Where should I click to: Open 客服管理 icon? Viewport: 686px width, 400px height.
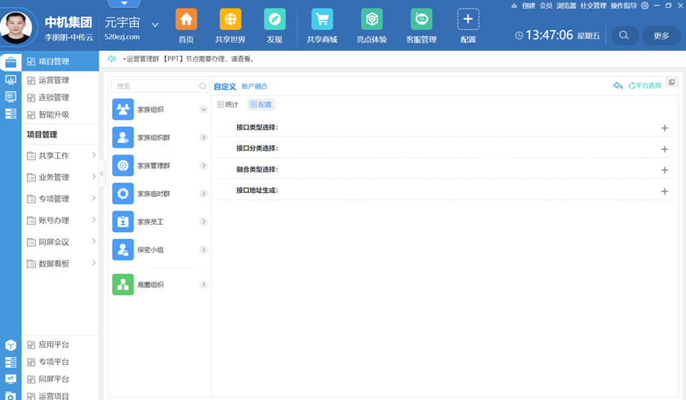[x=421, y=20]
